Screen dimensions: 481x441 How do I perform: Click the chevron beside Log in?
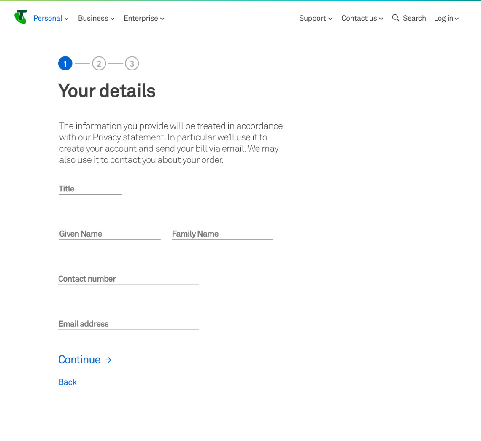(457, 19)
